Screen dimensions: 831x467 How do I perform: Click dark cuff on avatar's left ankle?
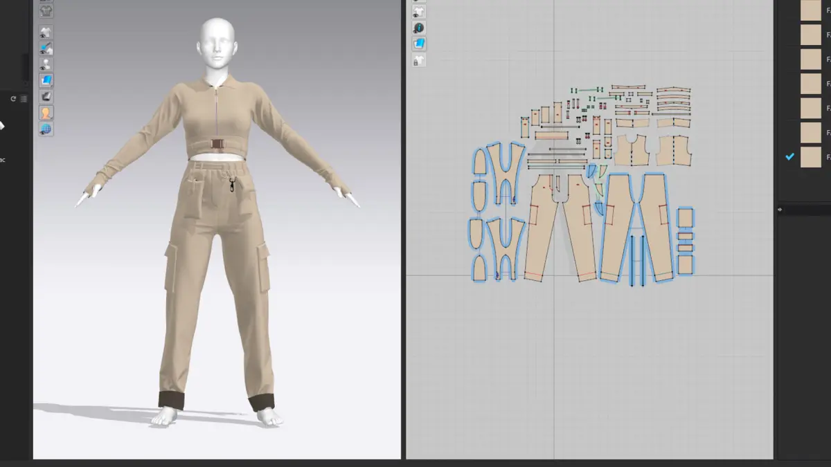coord(262,401)
